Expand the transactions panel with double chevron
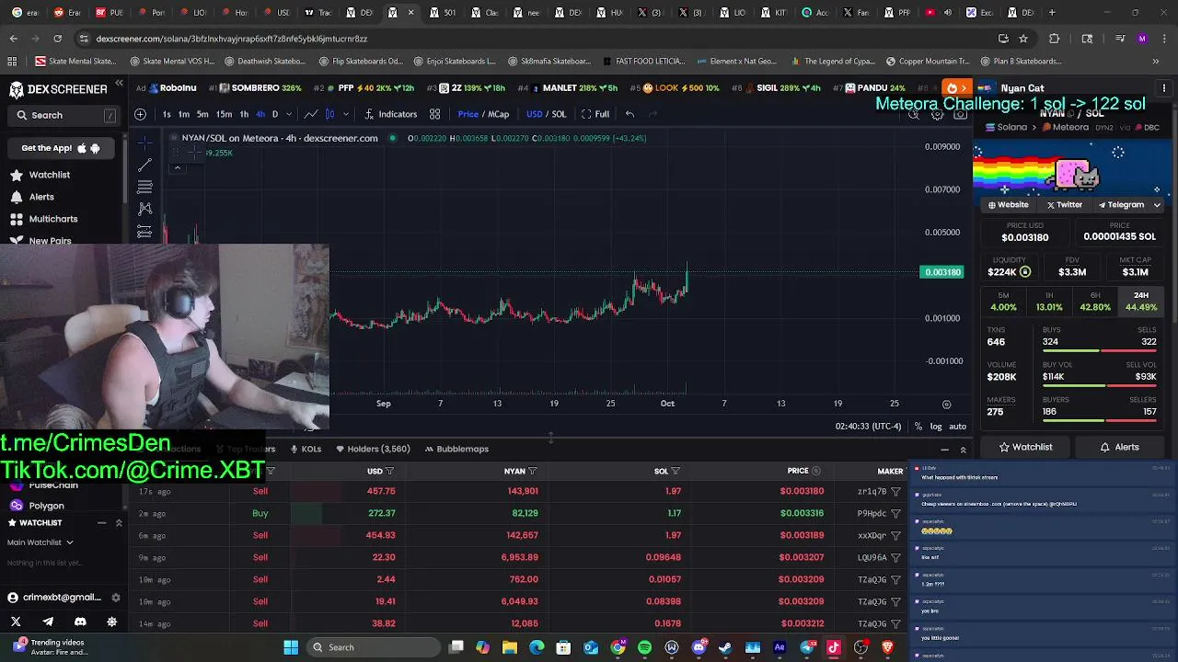Viewport: 1178px width, 662px height. (963, 450)
